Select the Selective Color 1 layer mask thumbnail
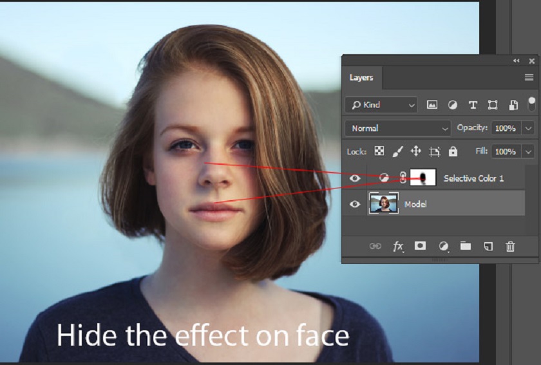The image size is (541, 365). (423, 178)
